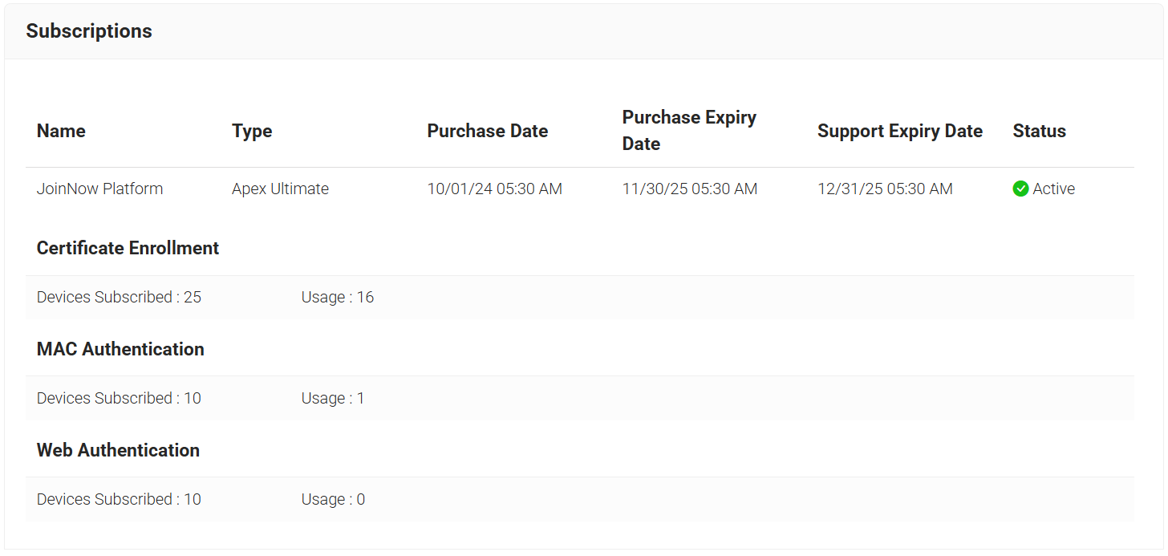Click the Usage : 16 value
This screenshot has height=556, width=1168.
click(x=338, y=298)
